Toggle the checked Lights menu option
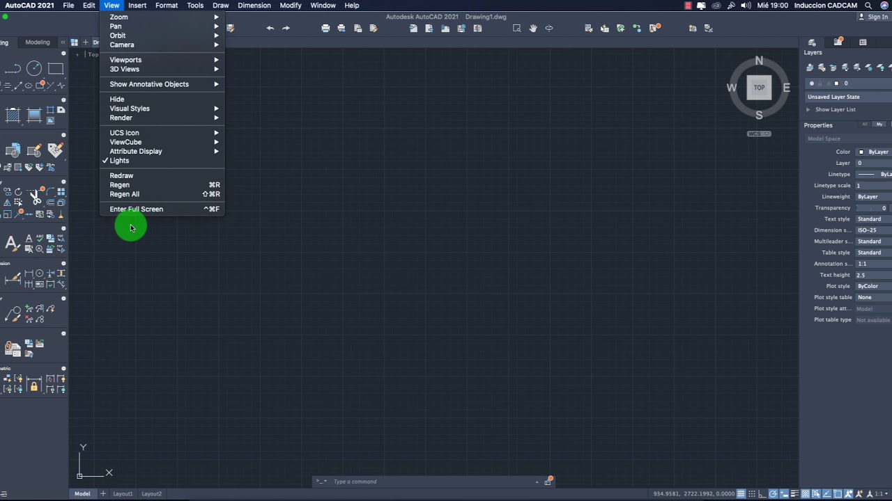 click(x=119, y=161)
